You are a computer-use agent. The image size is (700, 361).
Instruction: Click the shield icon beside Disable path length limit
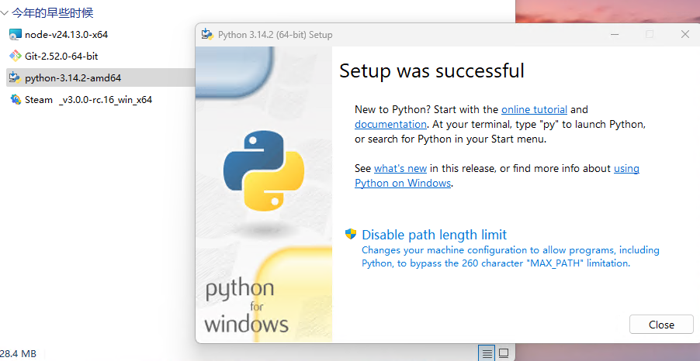tap(351, 235)
